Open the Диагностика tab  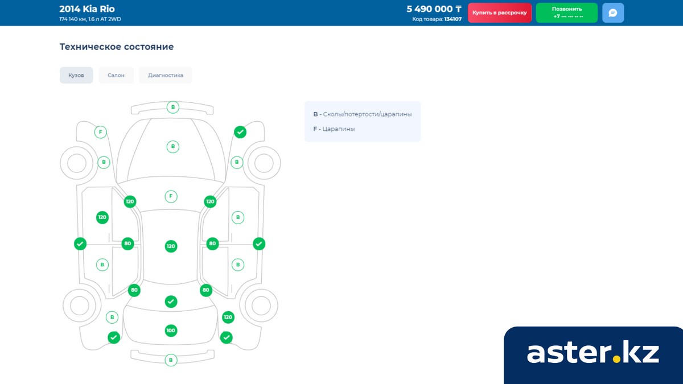166,75
